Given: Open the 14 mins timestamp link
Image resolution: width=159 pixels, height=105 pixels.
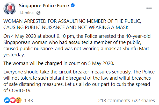Looking at the screenshot, I should pos(26,12).
